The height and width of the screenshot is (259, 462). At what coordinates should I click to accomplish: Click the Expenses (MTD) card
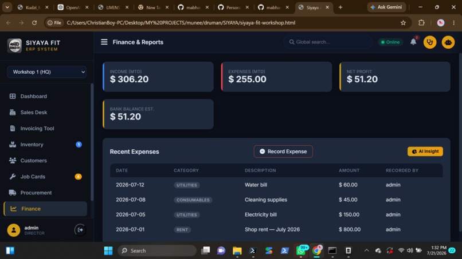tap(276, 77)
